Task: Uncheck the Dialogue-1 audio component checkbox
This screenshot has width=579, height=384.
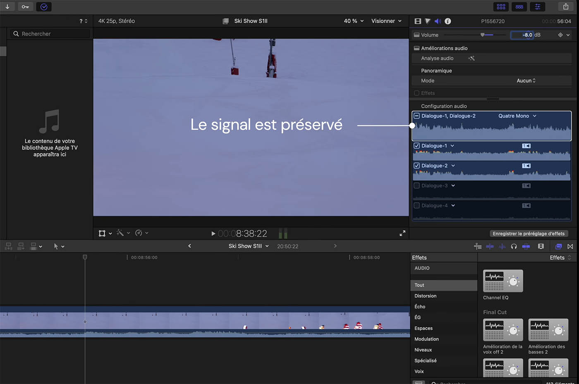Action: coord(417,145)
